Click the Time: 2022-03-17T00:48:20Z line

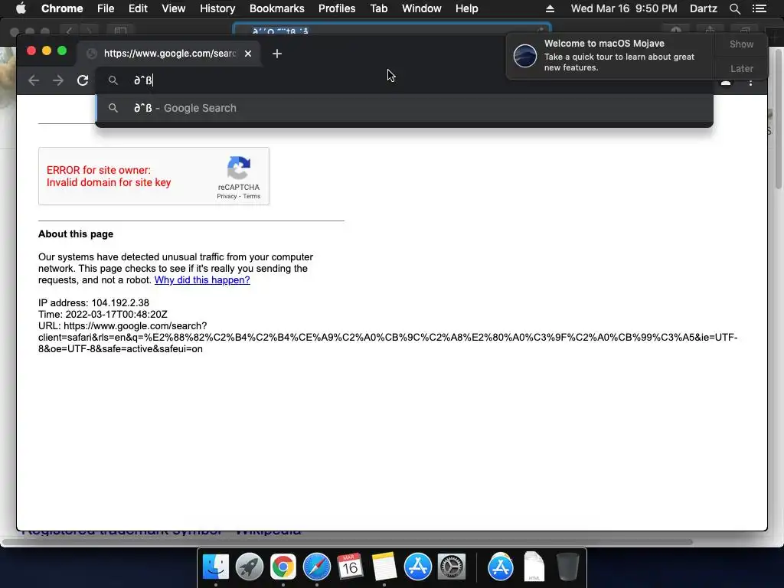(x=103, y=315)
